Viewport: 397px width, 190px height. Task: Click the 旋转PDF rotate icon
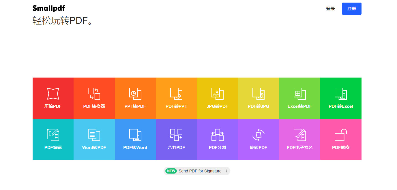pos(259,135)
